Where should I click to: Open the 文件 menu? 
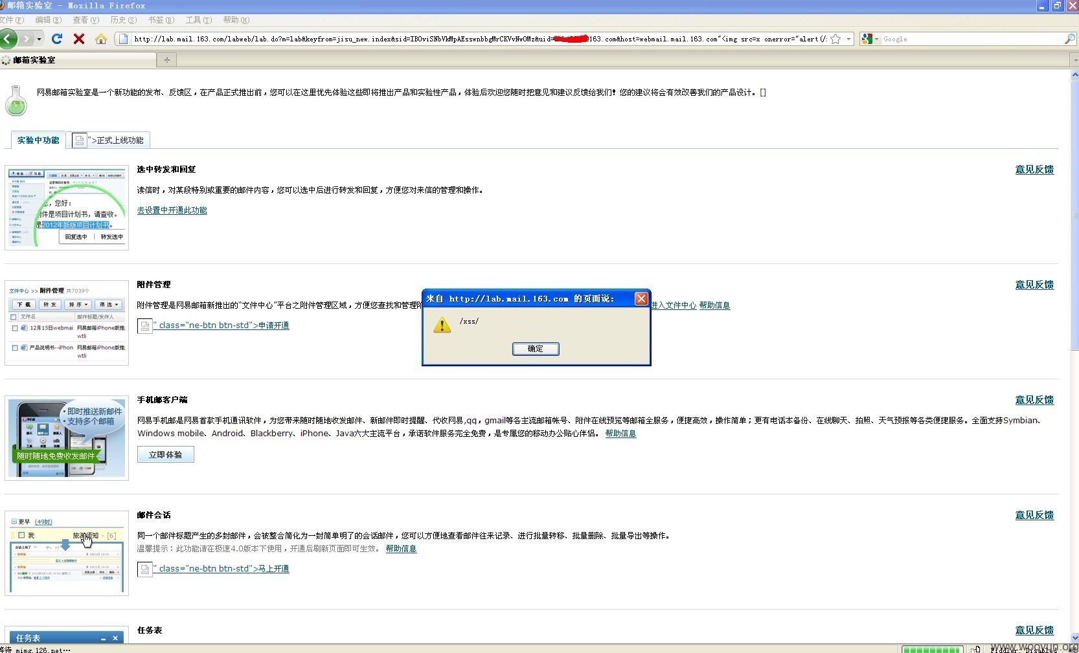pyautogui.click(x=12, y=20)
